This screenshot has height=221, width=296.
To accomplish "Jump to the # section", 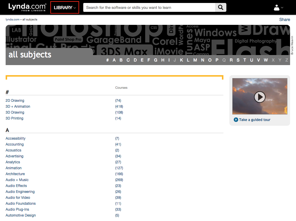I will click(x=108, y=60).
